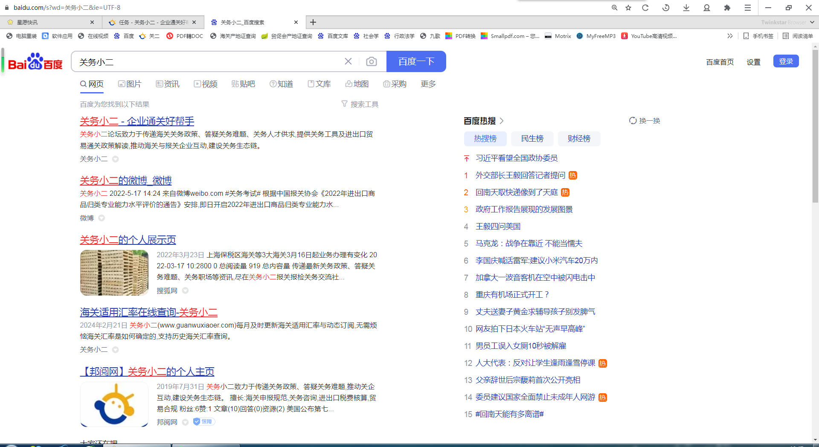819x447 pixels.
Task: Click the Baidu logo
Action: [35, 62]
